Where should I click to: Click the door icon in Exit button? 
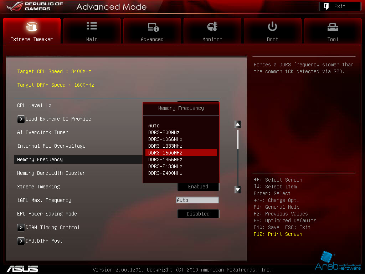pyautogui.click(x=327, y=6)
